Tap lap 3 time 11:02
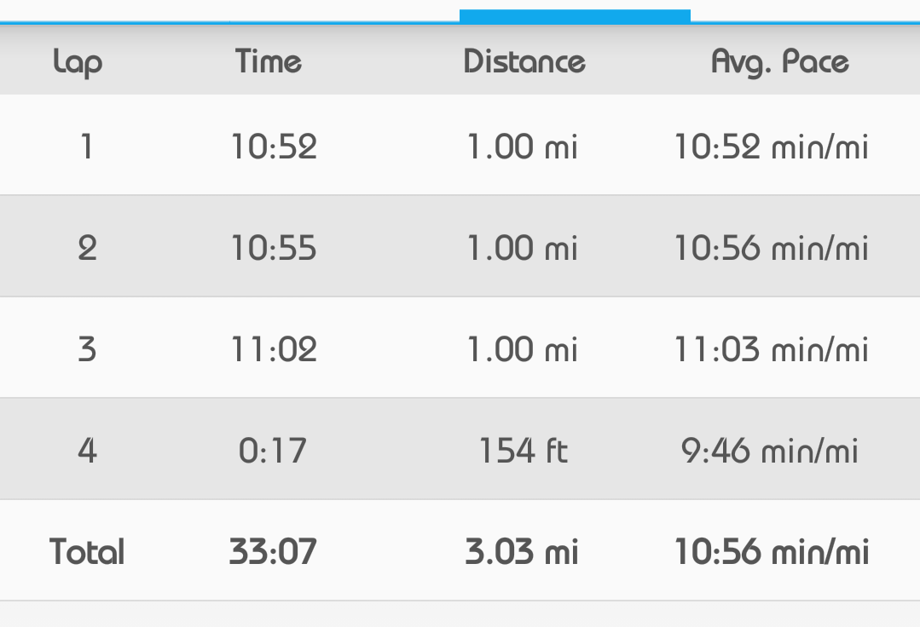The height and width of the screenshot is (627, 920). point(274,349)
